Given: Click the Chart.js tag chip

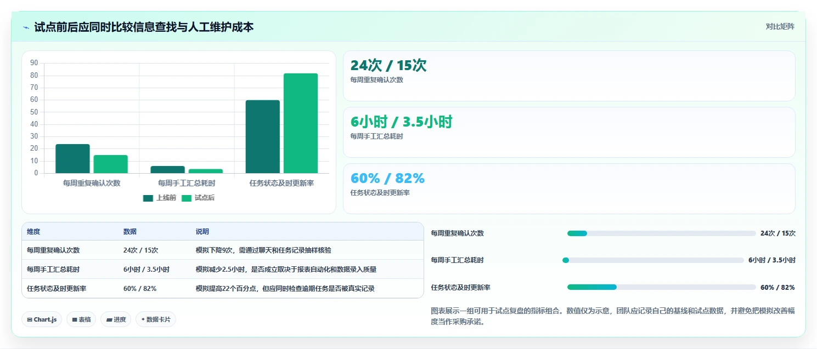Looking at the screenshot, I should pyautogui.click(x=42, y=319).
